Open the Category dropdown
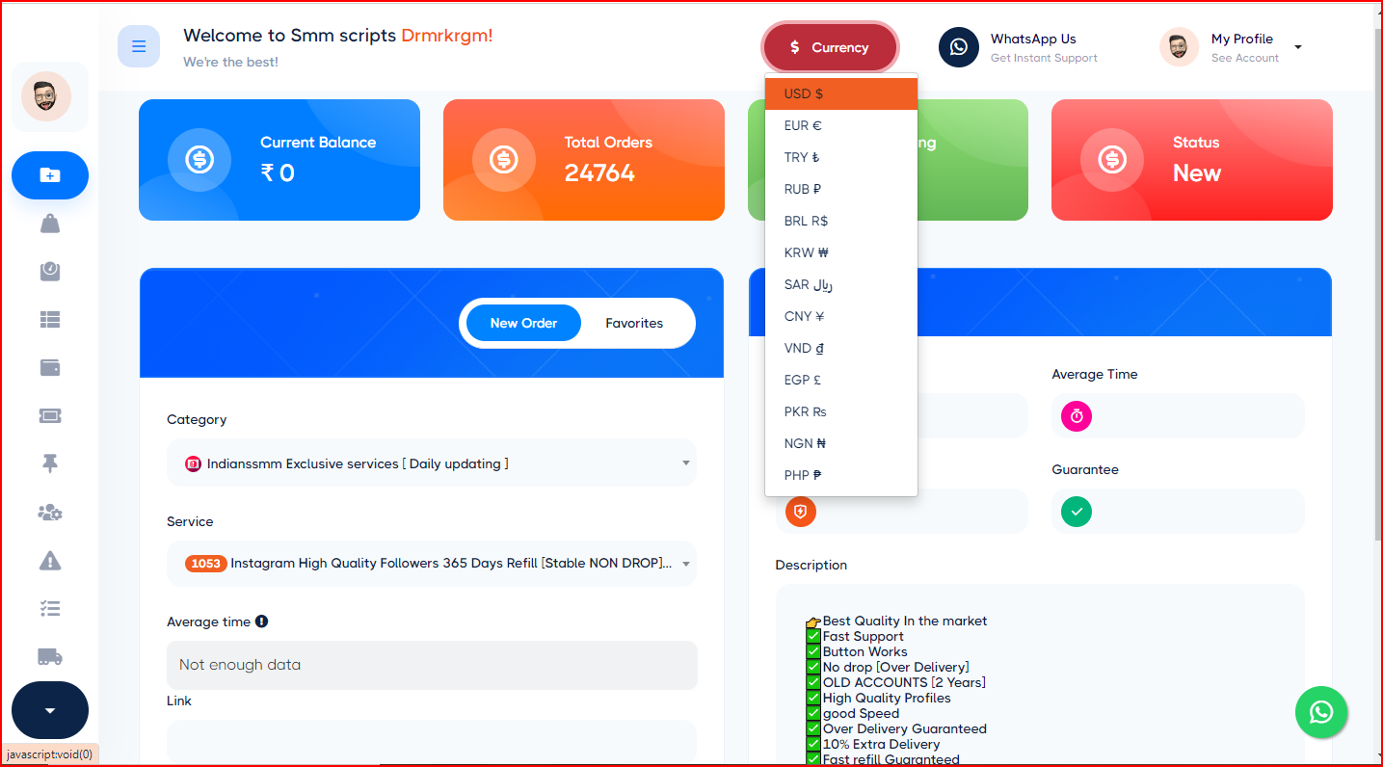1383x767 pixels. pos(432,463)
